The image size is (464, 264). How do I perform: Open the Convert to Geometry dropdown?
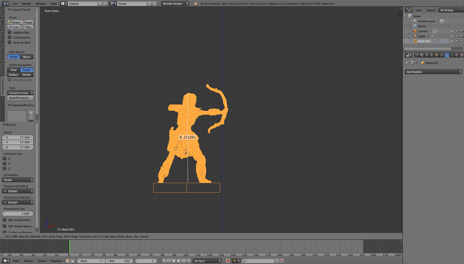[20, 93]
